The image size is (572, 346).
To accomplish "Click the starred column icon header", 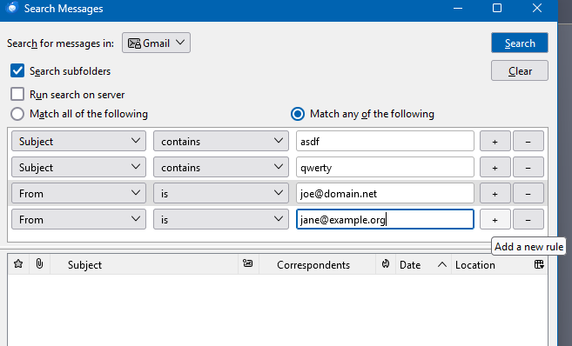I will pos(18,264).
